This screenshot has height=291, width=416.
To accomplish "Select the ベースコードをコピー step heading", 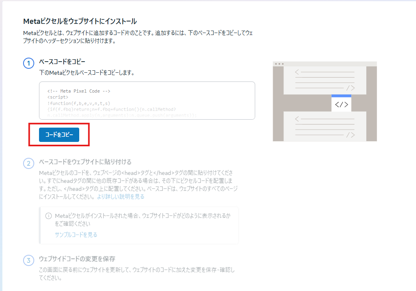I will point(62,62).
